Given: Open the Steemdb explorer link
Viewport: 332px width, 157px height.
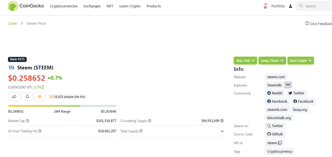Looking at the screenshot, I should [x=274, y=85].
